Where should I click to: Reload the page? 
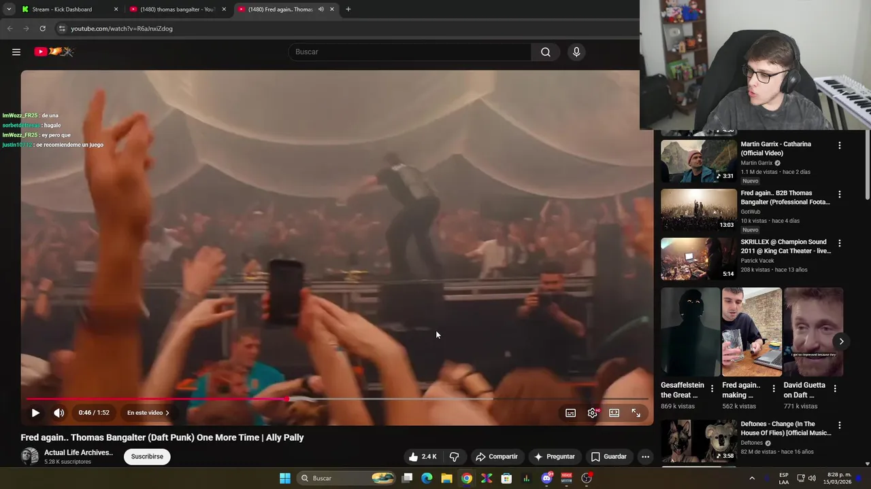point(42,29)
